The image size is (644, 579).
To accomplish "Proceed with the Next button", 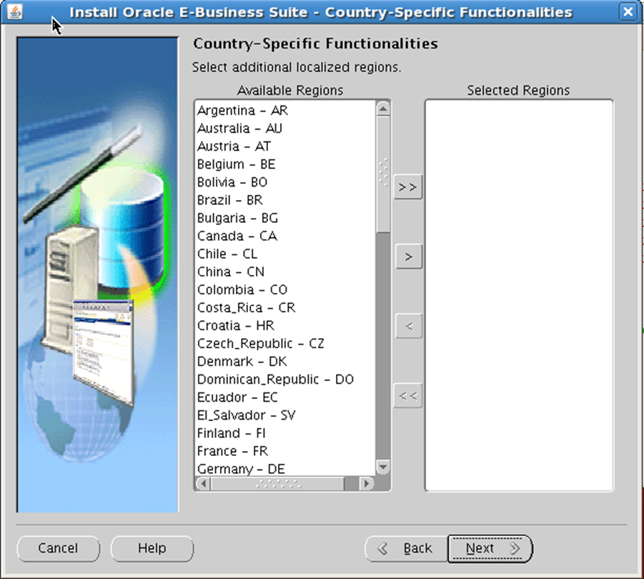I will [490, 548].
